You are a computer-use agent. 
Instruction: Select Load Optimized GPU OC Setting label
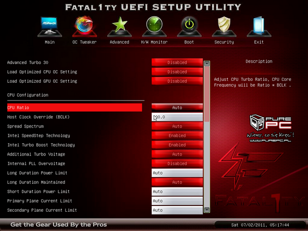(42, 81)
